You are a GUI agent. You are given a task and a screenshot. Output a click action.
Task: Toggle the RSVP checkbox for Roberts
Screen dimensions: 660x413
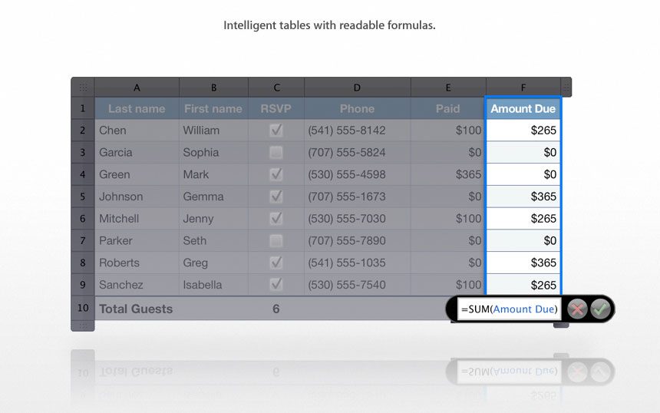[276, 263]
